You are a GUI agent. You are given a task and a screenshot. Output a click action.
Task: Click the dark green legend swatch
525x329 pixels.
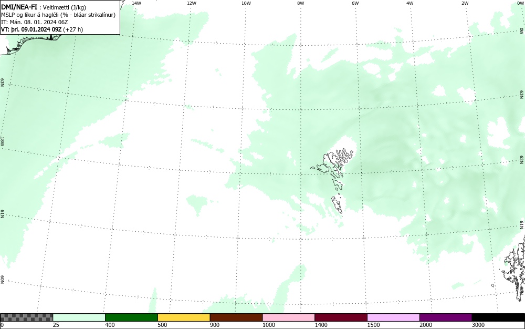(131, 317)
